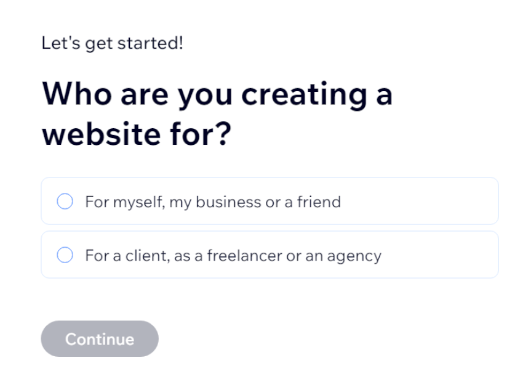
Task: Select the "For myself, my business or a friend" option
Action: coord(269,201)
